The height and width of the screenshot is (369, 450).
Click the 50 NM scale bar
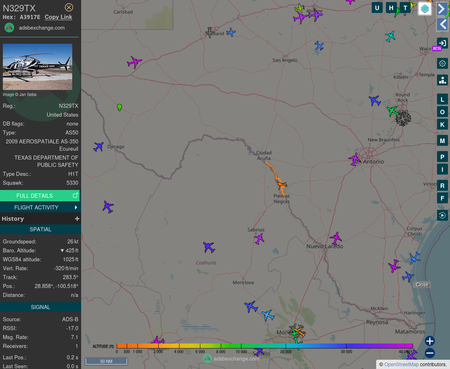pyautogui.click(x=106, y=361)
